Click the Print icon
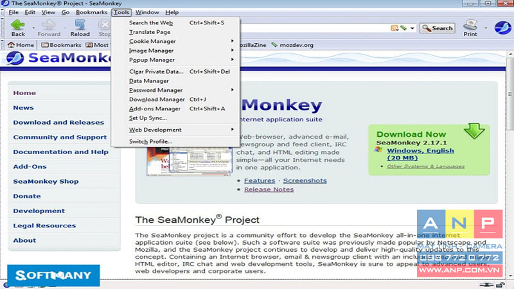The image size is (514, 289). point(470,25)
